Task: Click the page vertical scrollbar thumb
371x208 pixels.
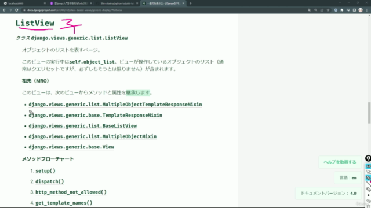Action: point(369,113)
